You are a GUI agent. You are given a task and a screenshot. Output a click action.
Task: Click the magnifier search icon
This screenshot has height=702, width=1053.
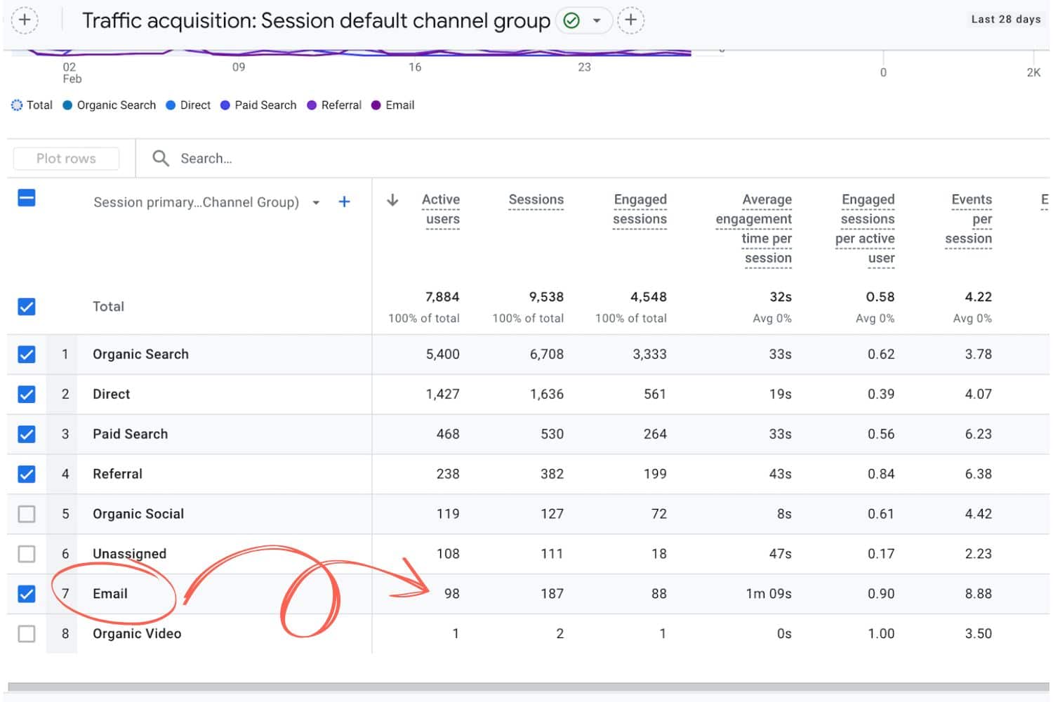point(161,159)
